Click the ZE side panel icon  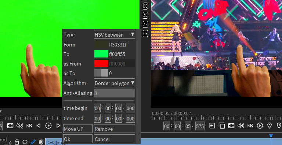tap(145, 25)
